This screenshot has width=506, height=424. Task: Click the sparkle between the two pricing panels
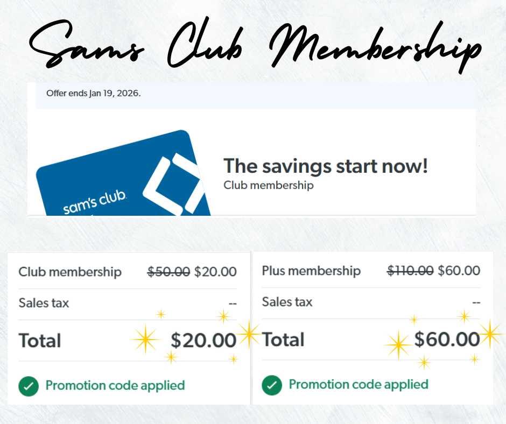[x=250, y=334]
